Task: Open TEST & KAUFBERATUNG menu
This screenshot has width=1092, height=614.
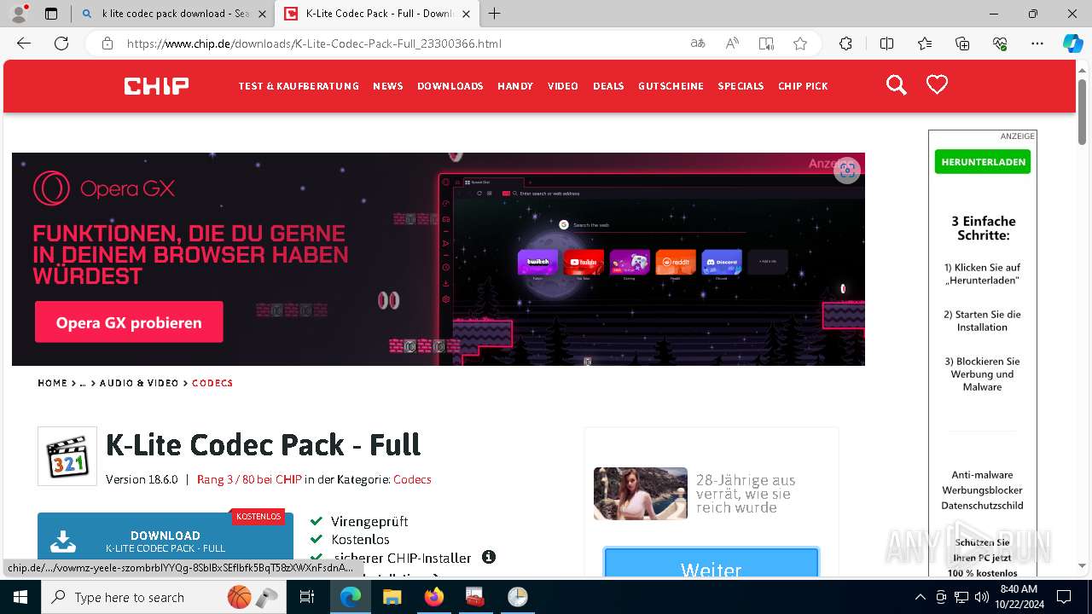Action: pos(299,86)
